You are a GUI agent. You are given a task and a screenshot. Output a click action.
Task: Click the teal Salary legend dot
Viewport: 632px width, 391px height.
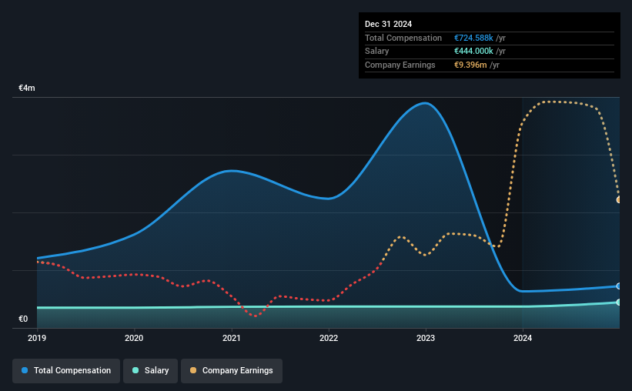(135, 370)
